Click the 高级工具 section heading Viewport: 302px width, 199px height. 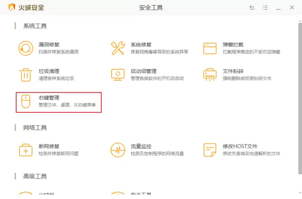point(35,176)
